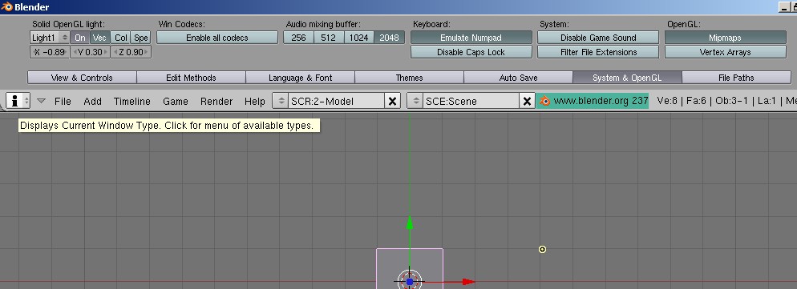Open the Timeline menu
The image size is (797, 289).
pos(132,101)
